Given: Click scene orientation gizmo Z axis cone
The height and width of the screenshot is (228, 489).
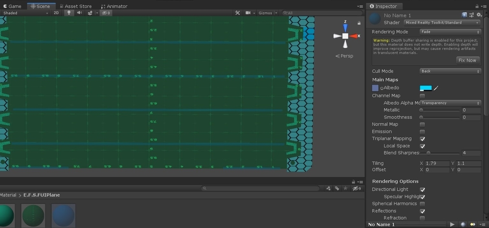Looking at the screenshot, I should (345, 27).
